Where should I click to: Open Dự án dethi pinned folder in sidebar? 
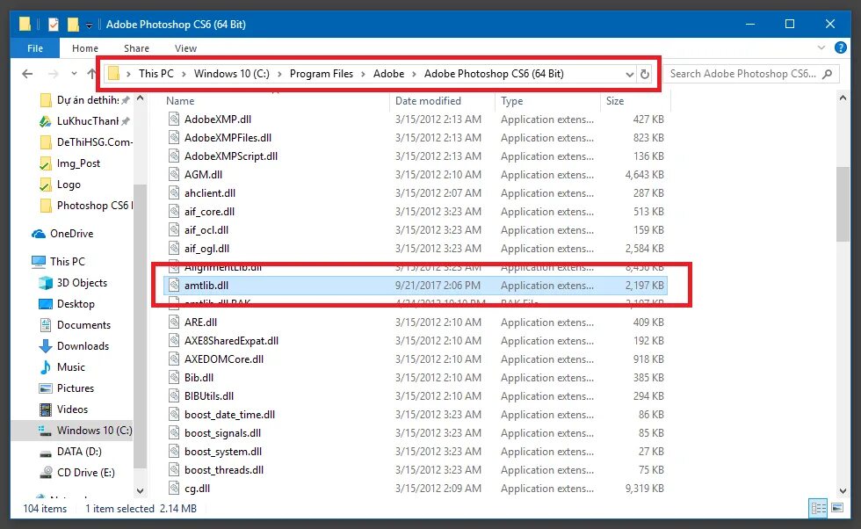pos(86,100)
